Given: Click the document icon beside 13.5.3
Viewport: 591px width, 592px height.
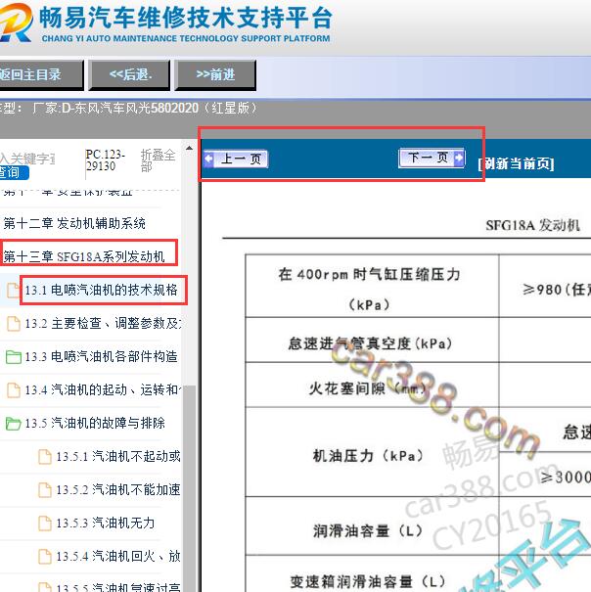Looking at the screenshot, I should click(x=45, y=524).
